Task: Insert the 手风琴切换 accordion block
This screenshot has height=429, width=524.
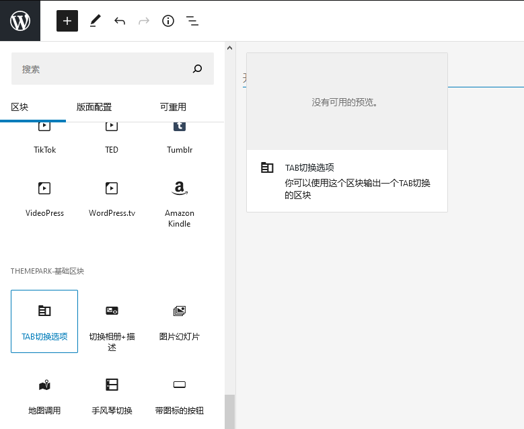Action: pos(112,395)
